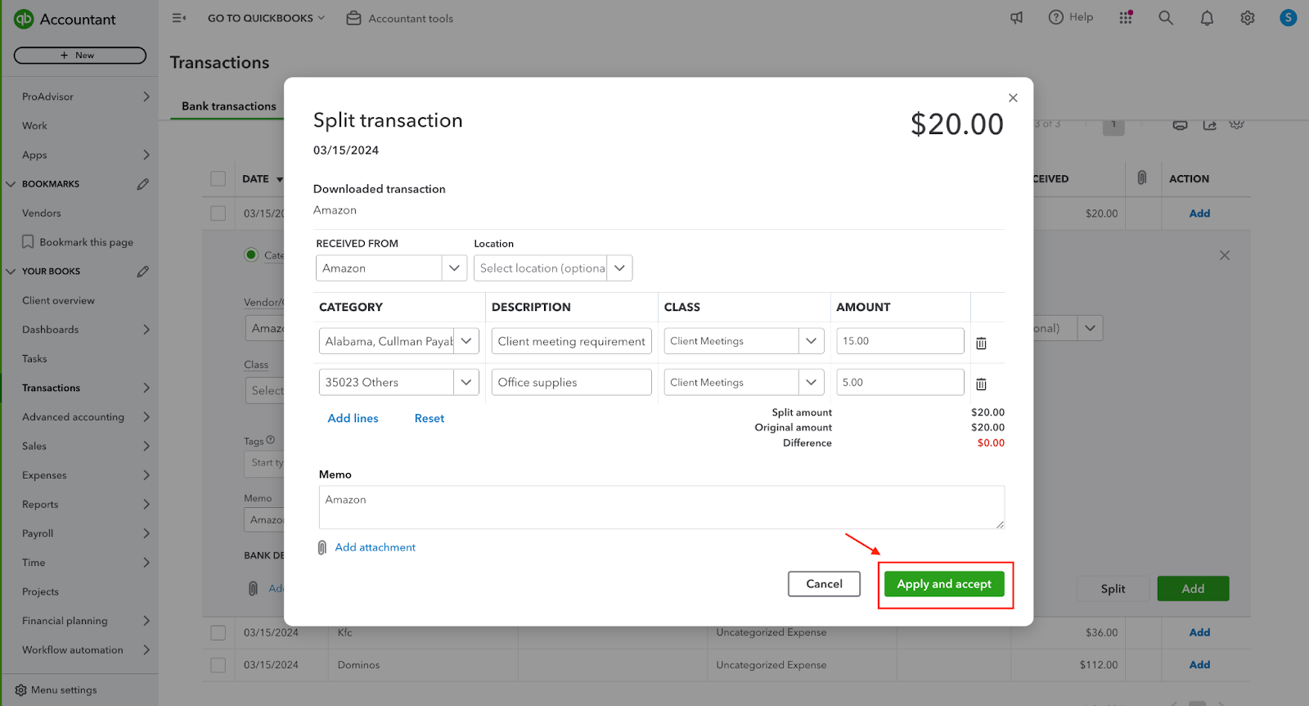Image resolution: width=1309 pixels, height=706 pixels.
Task: Open the 35023 Others category dropdown
Action: coord(466,382)
